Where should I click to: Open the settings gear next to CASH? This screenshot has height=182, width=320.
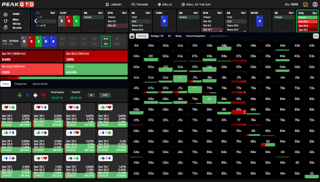click(5, 14)
